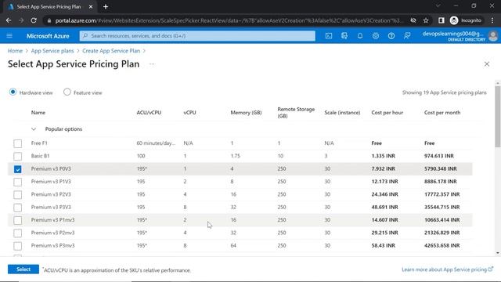The image size is (501, 282).
Task: Open the Azure portal hamburger menu
Action: (9, 36)
